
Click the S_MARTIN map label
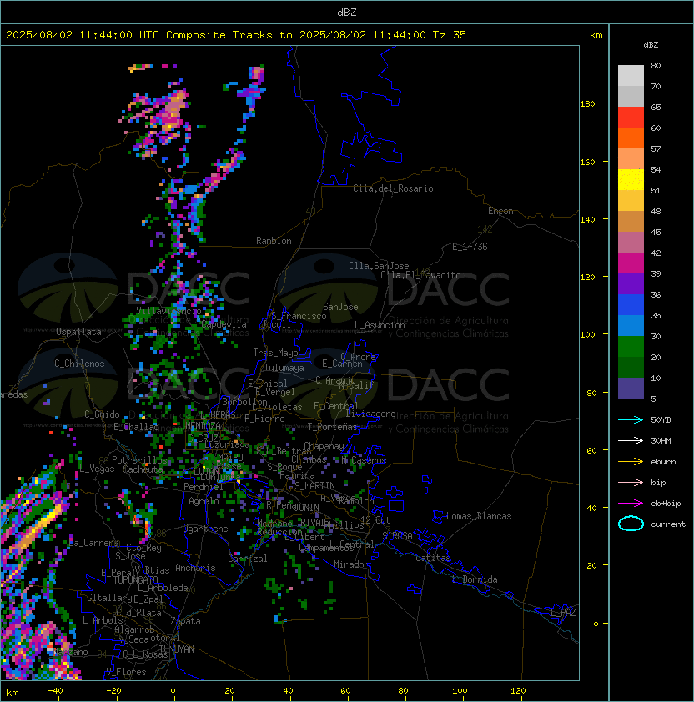coord(314,486)
